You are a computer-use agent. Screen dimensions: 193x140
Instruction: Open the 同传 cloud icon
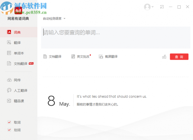[9, 80]
